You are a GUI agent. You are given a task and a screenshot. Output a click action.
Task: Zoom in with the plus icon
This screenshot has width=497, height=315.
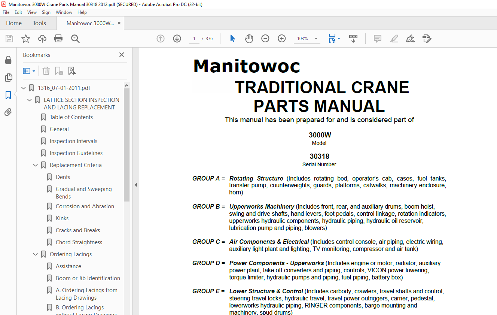click(x=282, y=39)
